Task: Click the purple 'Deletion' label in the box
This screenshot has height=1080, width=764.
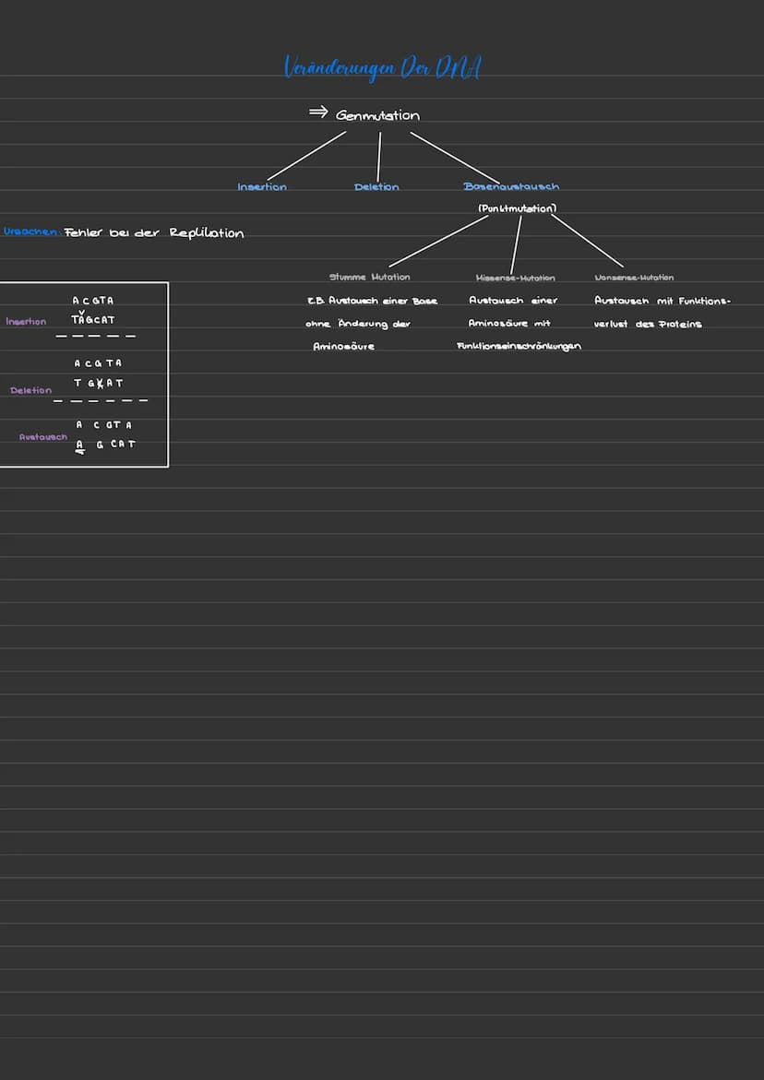Action: click(x=31, y=390)
